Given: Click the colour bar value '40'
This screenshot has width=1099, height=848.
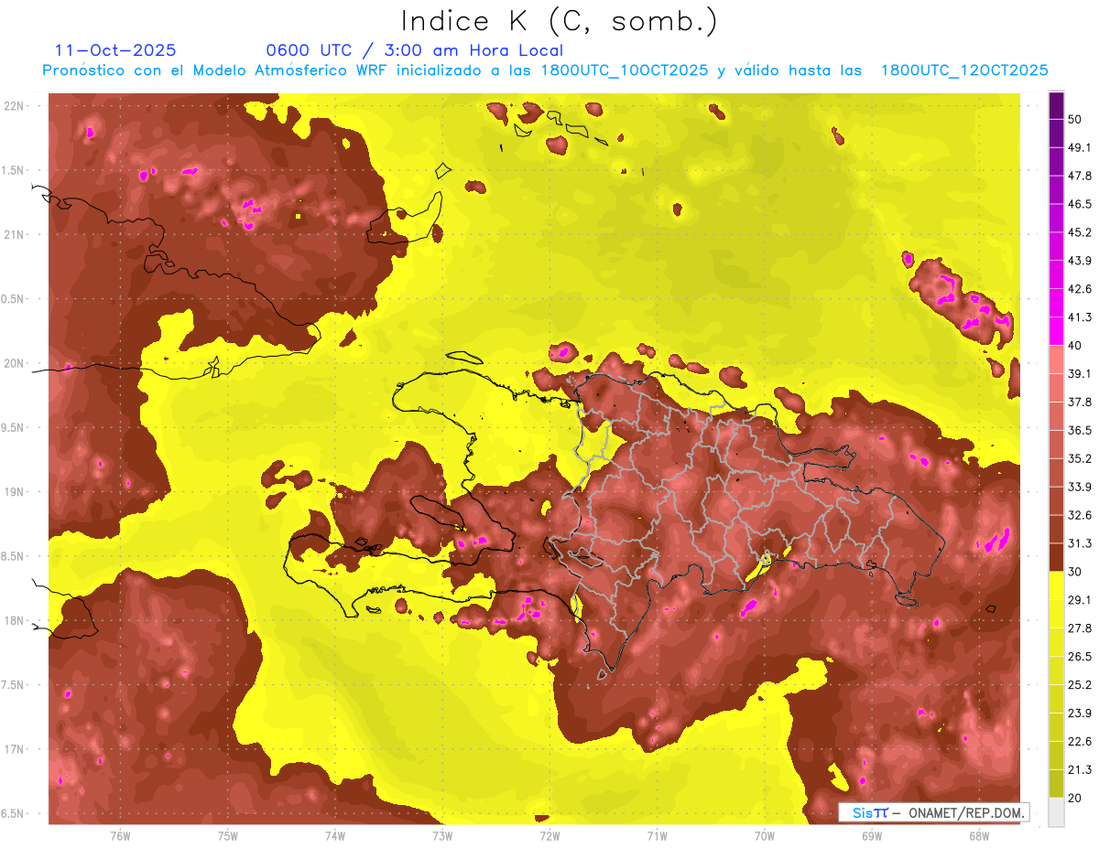Looking at the screenshot, I should pos(1075,345).
